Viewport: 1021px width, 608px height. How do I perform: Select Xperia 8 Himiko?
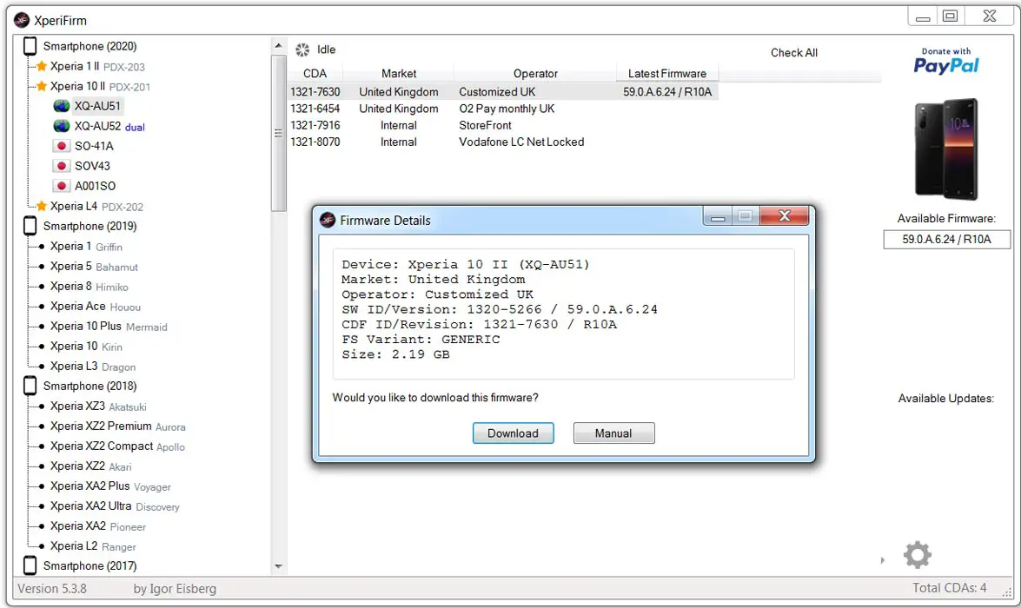[x=90, y=287]
